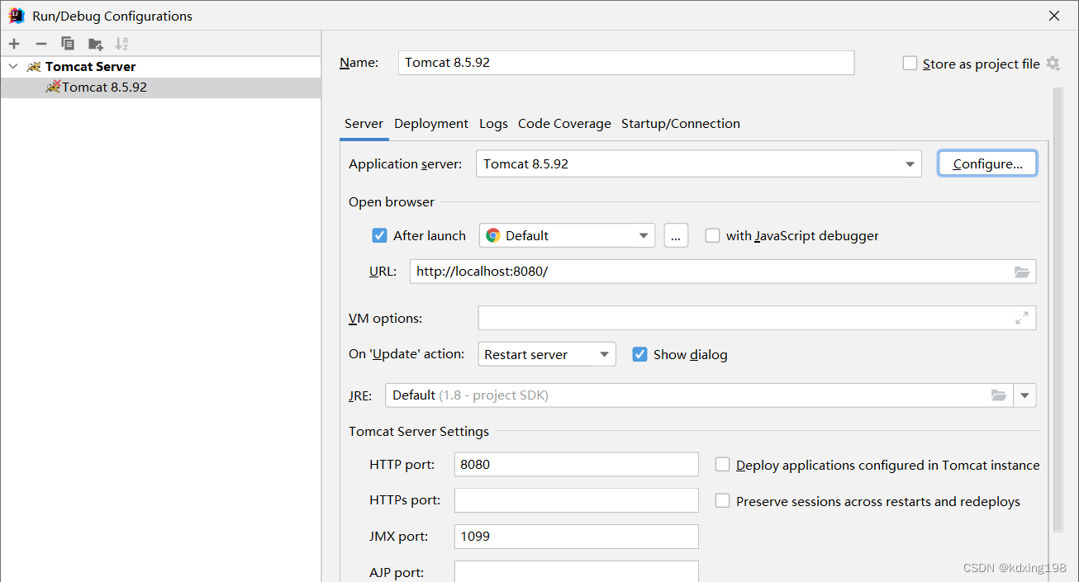Click the browser ellipsis button after Default
Image resolution: width=1079 pixels, height=582 pixels.
coord(676,235)
